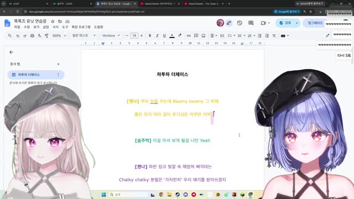
Task: Click the document title 똑똑즈 유닛 연습장
Action: pyautogui.click(x=30, y=21)
